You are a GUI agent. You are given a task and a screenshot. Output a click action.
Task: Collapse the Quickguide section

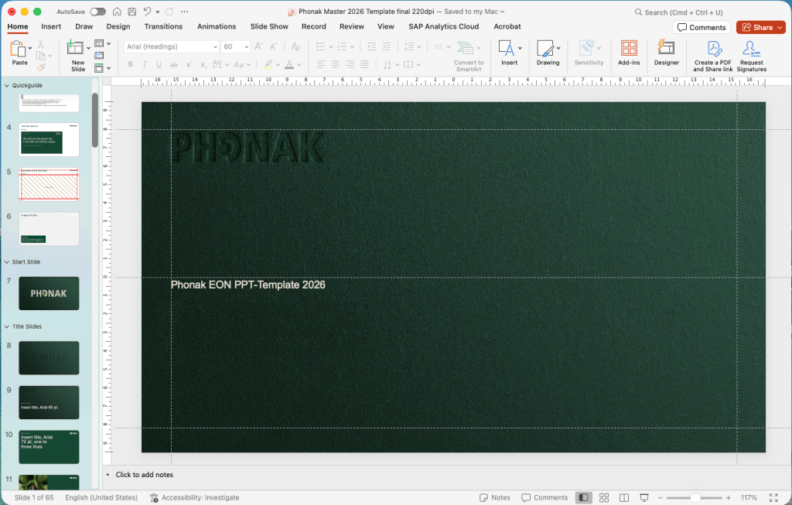[6, 85]
